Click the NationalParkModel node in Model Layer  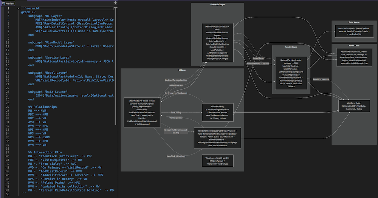point(354,57)
